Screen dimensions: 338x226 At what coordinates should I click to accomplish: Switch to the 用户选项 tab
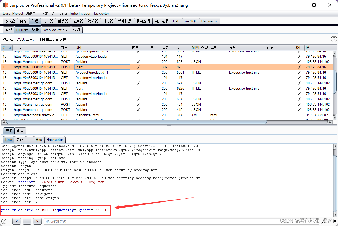(162, 21)
